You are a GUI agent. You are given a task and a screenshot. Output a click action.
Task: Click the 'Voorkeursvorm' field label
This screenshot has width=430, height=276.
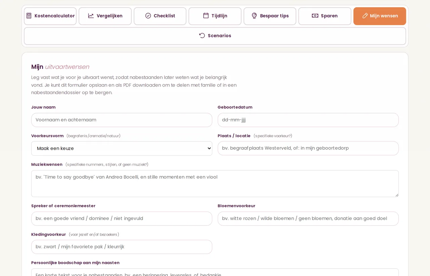[x=47, y=136]
